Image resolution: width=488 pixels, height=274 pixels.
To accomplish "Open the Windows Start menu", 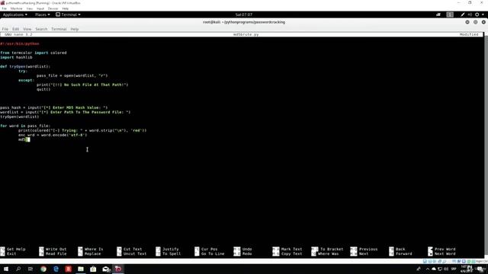I will pos(6,269).
